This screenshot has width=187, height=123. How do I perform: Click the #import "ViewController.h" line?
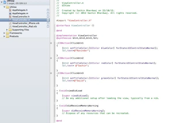74,20
